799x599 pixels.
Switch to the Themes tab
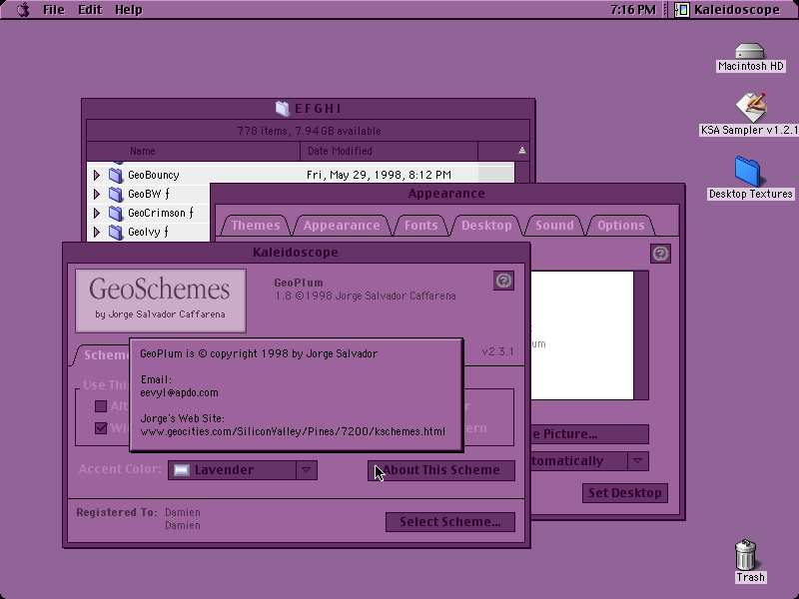[x=256, y=226]
